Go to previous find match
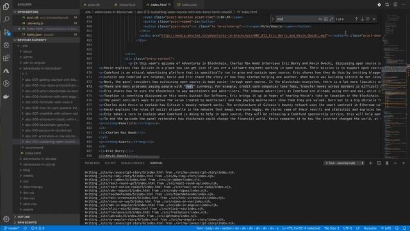The width and height of the screenshot is (410, 231). (x=356, y=19)
